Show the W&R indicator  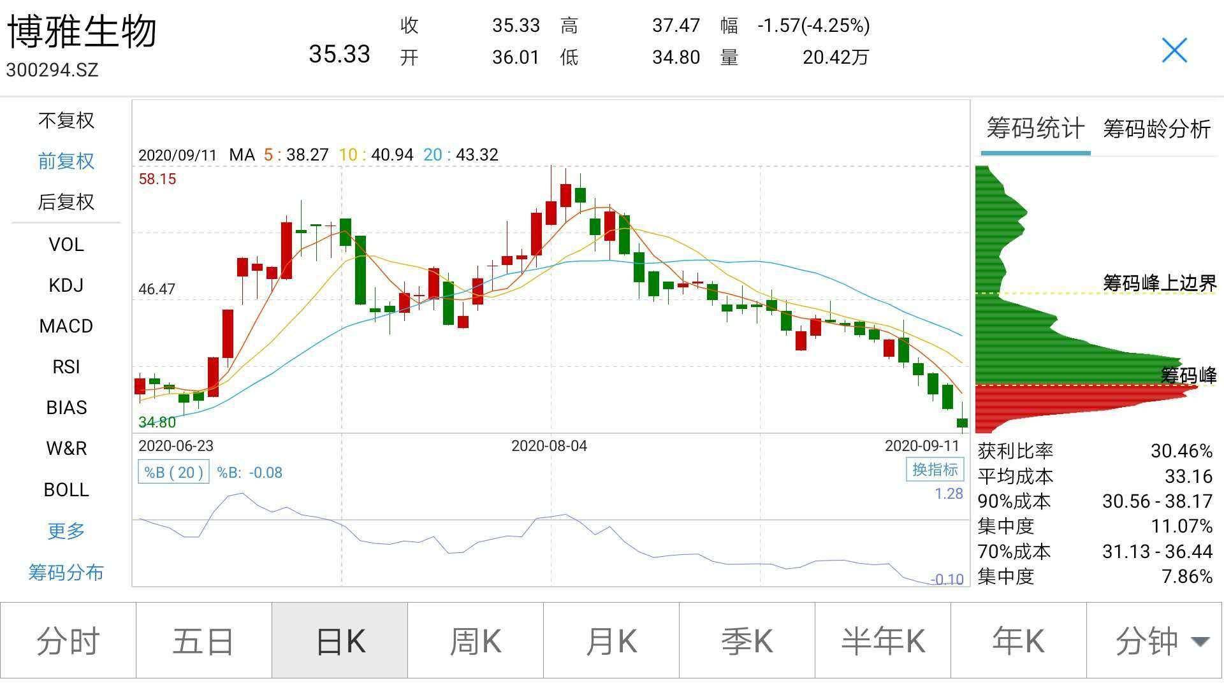point(66,448)
